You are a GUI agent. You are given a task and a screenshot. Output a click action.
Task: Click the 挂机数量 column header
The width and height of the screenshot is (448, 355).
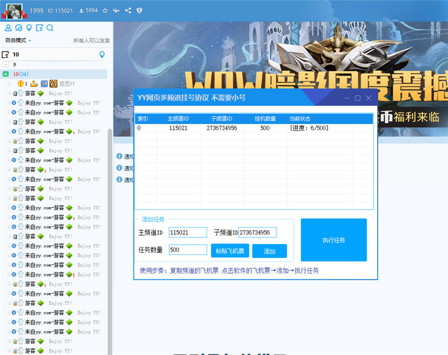265,118
